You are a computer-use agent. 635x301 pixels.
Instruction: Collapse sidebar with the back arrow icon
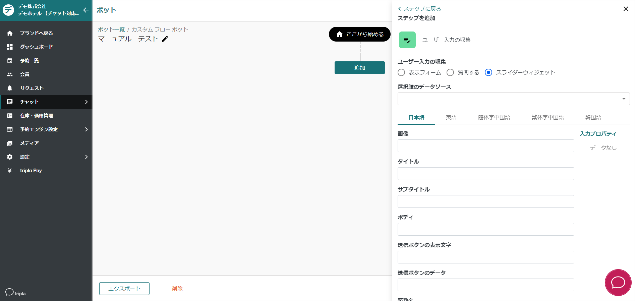(86, 10)
